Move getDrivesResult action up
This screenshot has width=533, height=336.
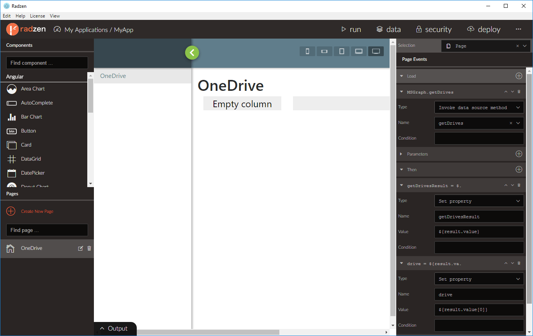click(506, 186)
